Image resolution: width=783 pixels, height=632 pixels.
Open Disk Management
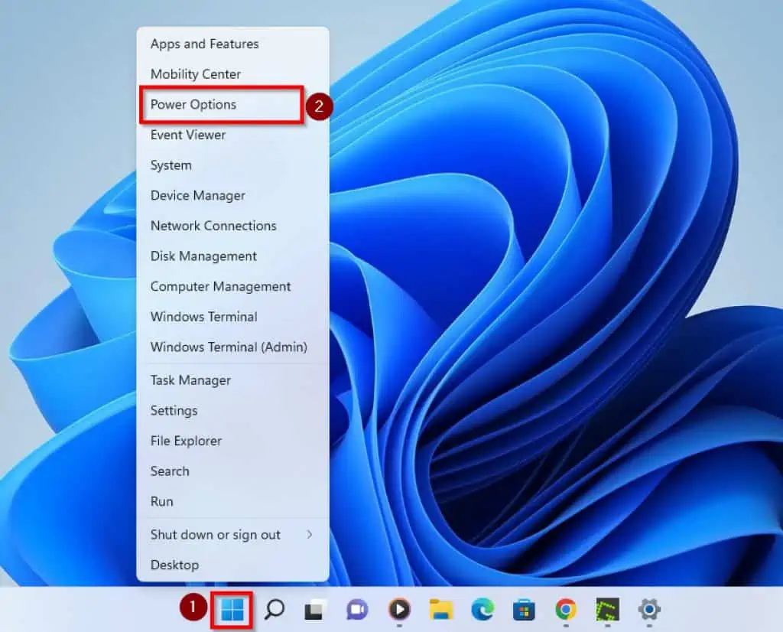coord(203,256)
